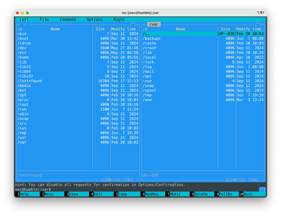Expand the command line history list

click(262, 189)
